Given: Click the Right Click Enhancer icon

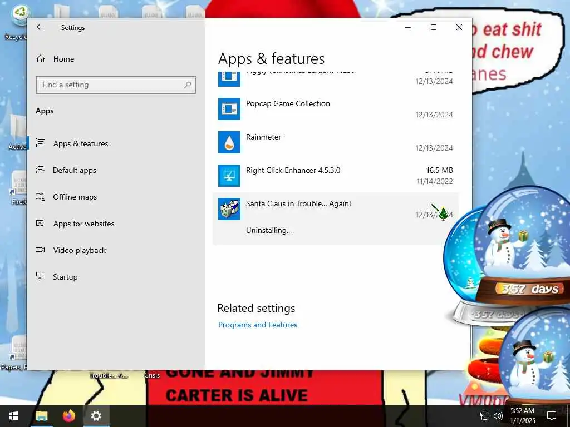Looking at the screenshot, I should pyautogui.click(x=229, y=176).
